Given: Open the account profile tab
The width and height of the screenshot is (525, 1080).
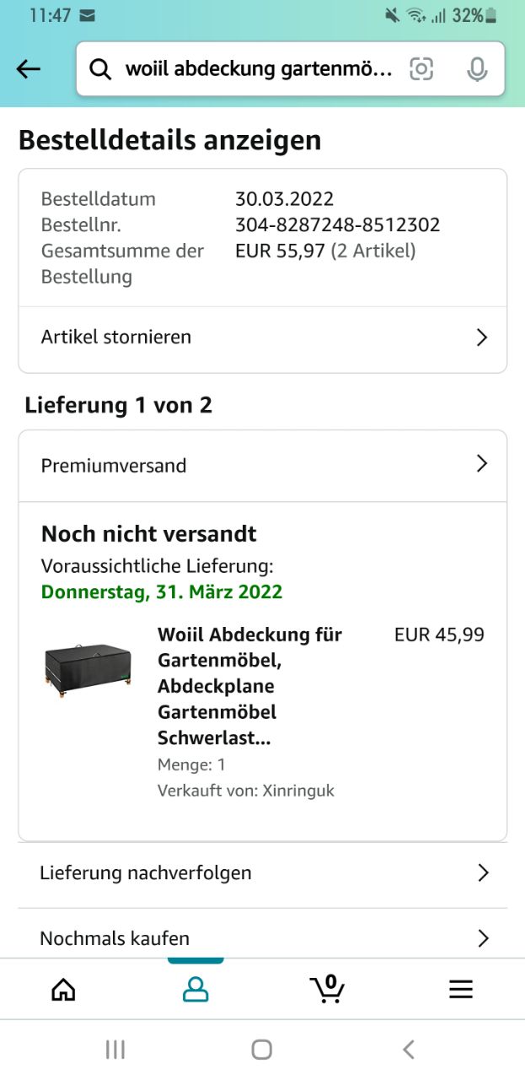Looking at the screenshot, I should [x=196, y=989].
